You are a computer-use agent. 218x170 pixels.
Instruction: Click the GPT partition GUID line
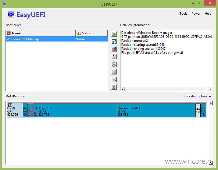pyautogui.click(x=166, y=37)
